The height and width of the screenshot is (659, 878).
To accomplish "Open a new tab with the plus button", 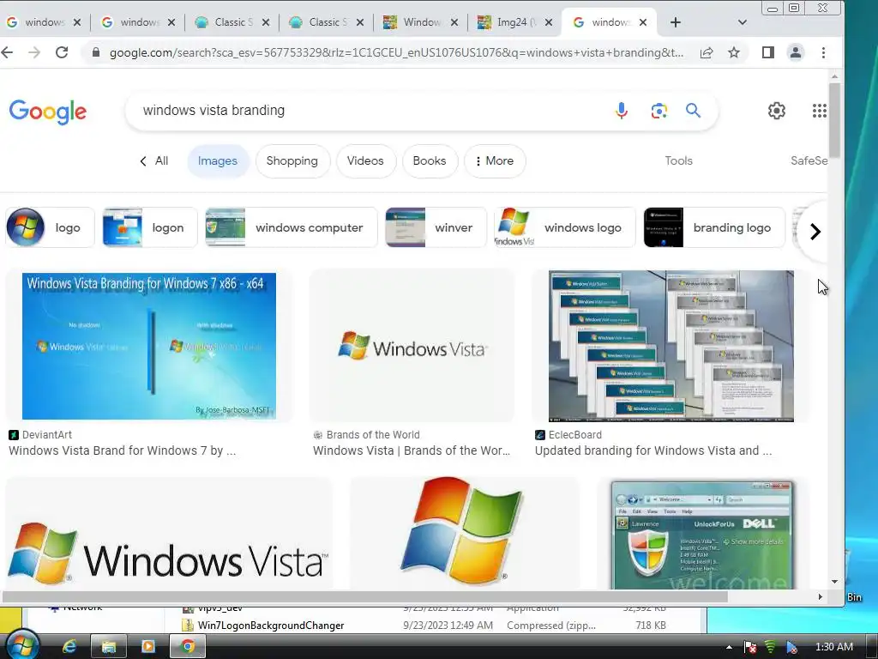I will pos(676,22).
